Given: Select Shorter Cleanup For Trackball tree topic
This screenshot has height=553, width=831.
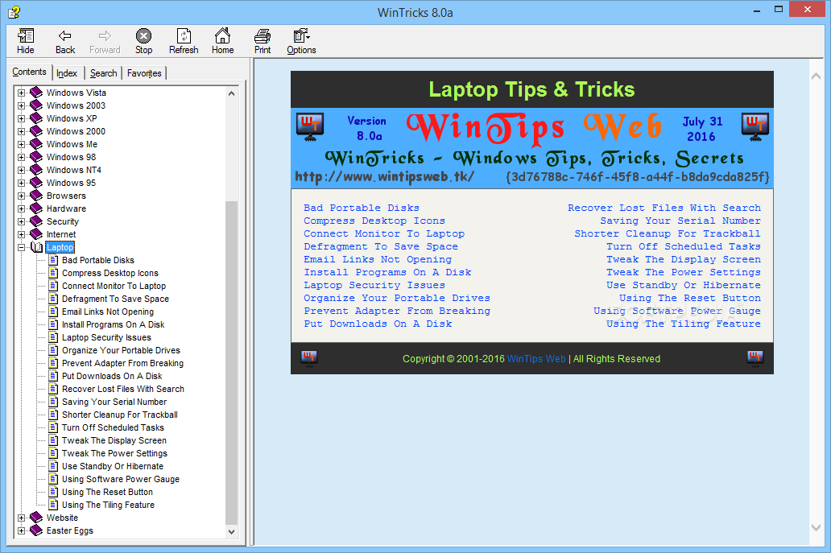Looking at the screenshot, I should point(120,415).
